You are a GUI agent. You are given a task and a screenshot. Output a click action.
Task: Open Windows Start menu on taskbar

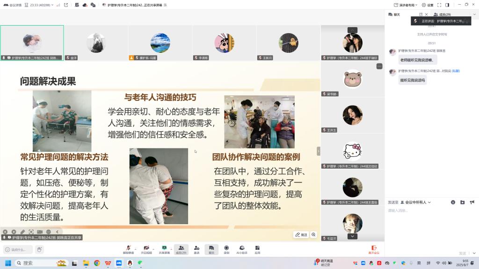click(x=7, y=263)
